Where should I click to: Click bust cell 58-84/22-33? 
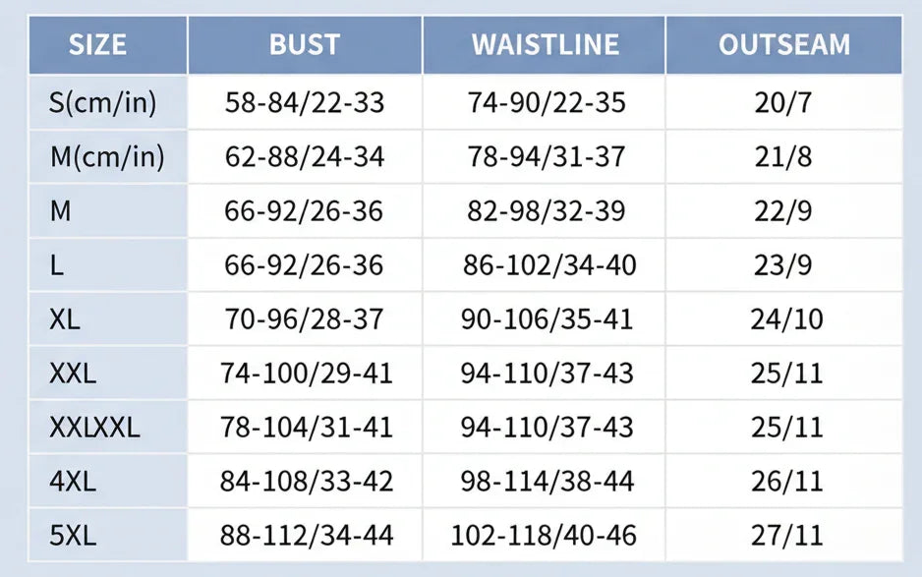click(305, 102)
